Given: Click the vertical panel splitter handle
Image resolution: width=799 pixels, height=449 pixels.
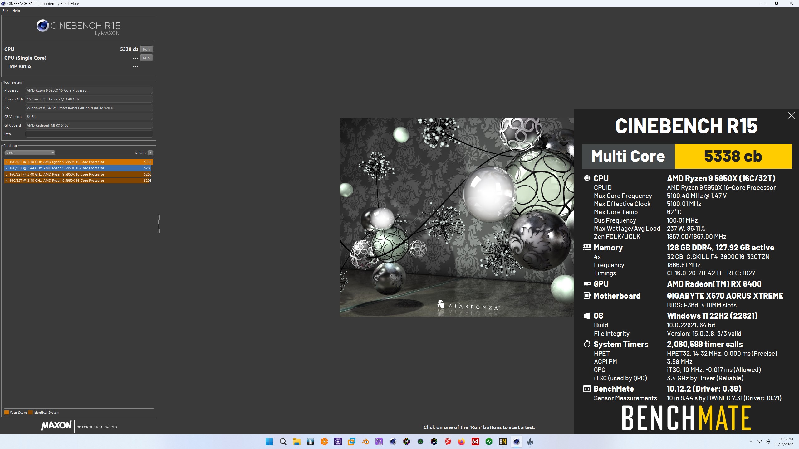Looking at the screenshot, I should click(x=159, y=224).
